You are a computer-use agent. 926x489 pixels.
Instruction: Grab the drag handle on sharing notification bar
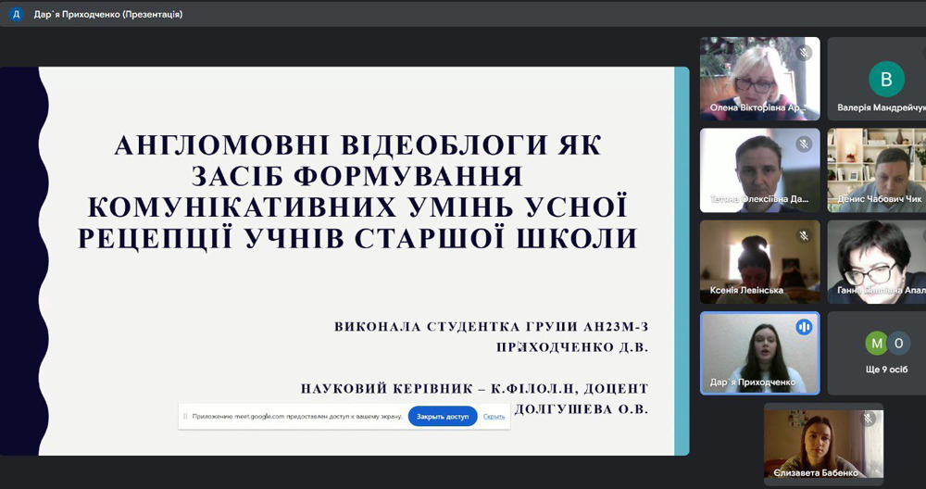coord(185,417)
